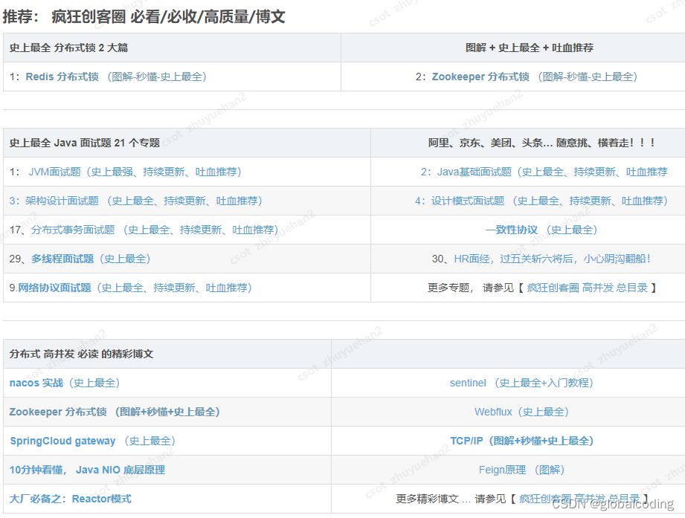Open the SpringCloud gateway link
The width and height of the screenshot is (685, 518).
click(x=93, y=441)
